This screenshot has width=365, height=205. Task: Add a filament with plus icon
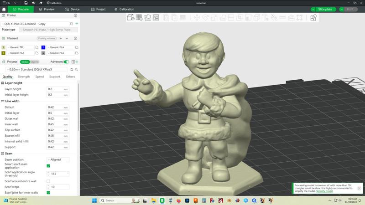pyautogui.click(x=61, y=38)
